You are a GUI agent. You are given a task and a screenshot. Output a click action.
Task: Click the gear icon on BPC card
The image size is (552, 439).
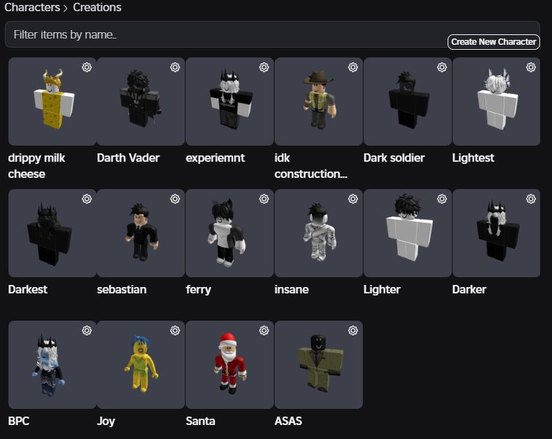(x=87, y=330)
